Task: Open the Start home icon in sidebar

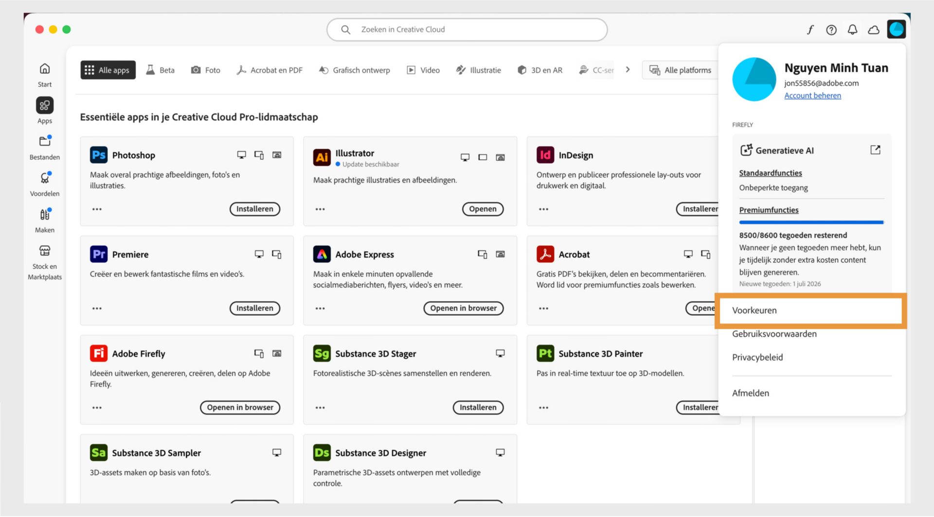Action: click(x=45, y=69)
